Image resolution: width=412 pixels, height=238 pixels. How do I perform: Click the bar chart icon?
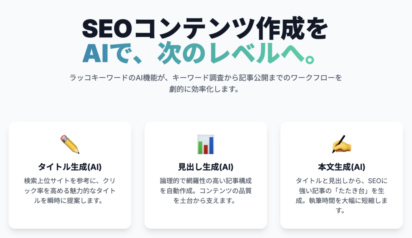tap(206, 144)
